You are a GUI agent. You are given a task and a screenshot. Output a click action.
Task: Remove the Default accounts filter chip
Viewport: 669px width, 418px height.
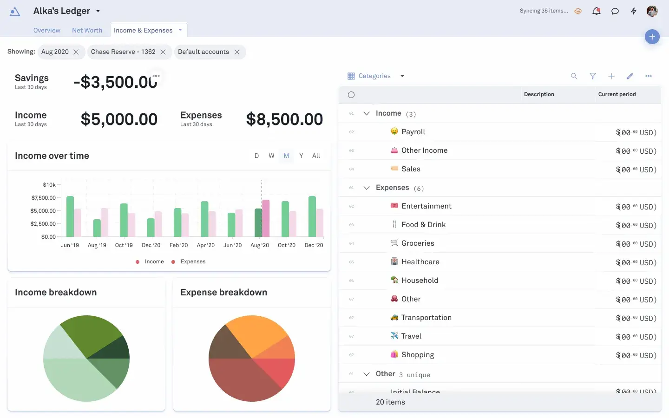tap(237, 52)
